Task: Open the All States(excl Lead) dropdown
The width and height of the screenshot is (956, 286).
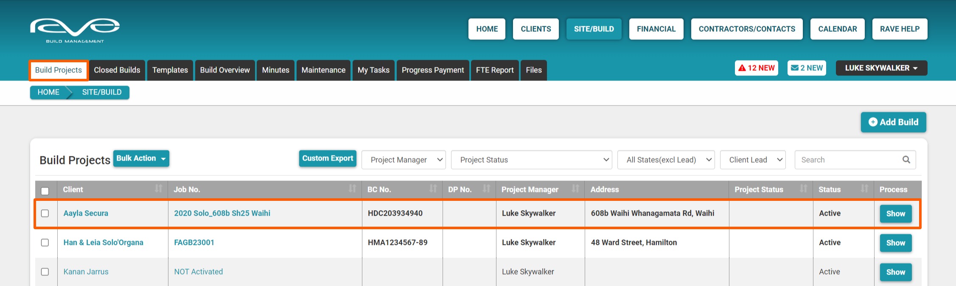Action: (666, 160)
